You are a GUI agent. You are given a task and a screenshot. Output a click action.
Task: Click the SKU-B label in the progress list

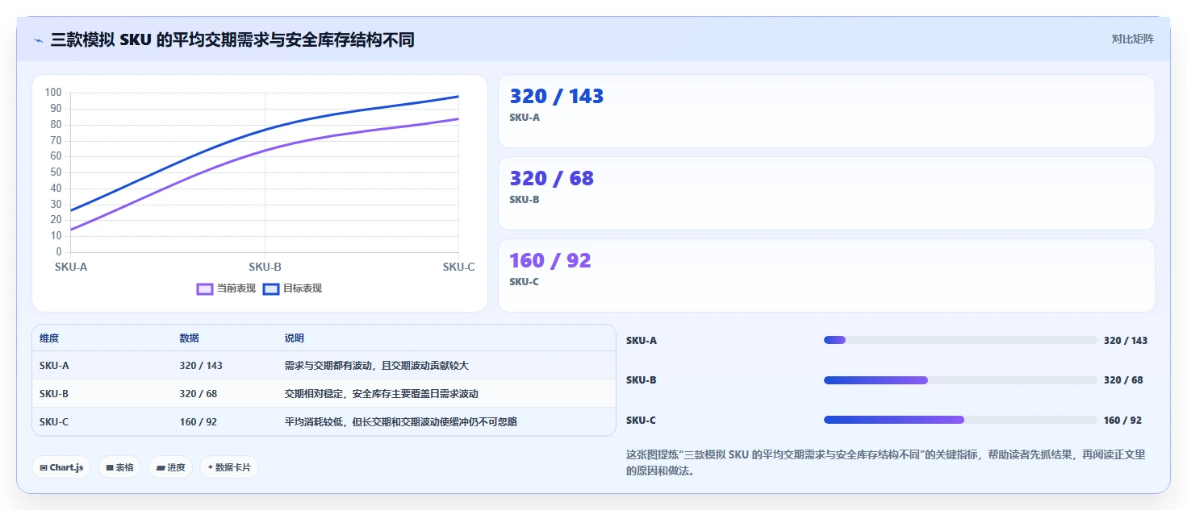pos(642,380)
